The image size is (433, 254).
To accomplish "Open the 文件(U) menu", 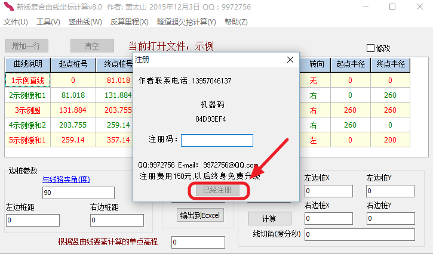I will pyautogui.click(x=16, y=22).
